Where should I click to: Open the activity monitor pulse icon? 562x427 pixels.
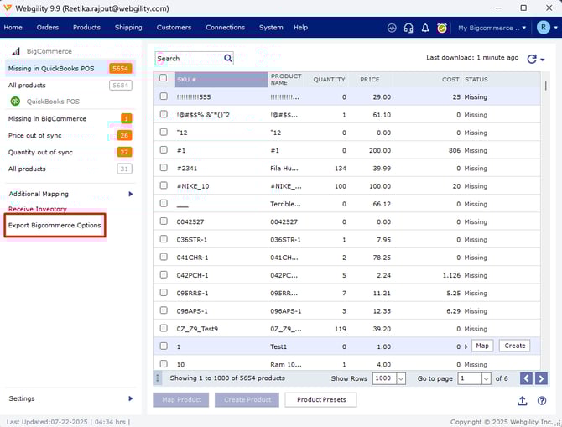392,28
